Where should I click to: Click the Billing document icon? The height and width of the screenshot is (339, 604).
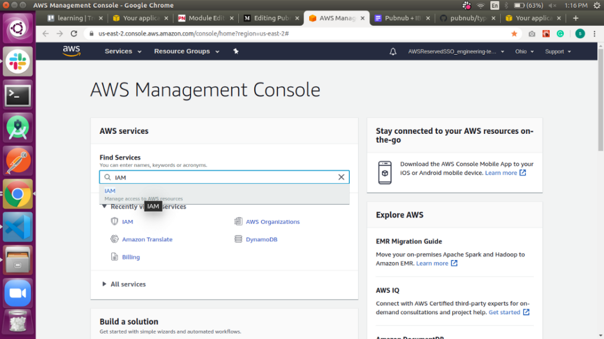pyautogui.click(x=114, y=256)
